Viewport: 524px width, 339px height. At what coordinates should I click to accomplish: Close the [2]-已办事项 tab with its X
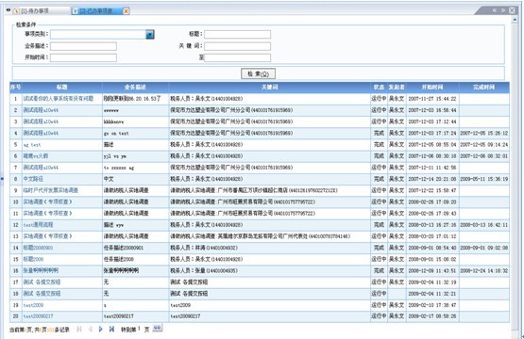tap(126, 11)
